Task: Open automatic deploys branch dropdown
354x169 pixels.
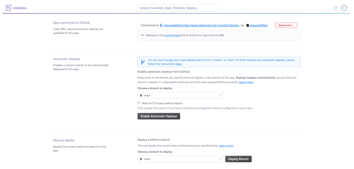Action: (180, 95)
